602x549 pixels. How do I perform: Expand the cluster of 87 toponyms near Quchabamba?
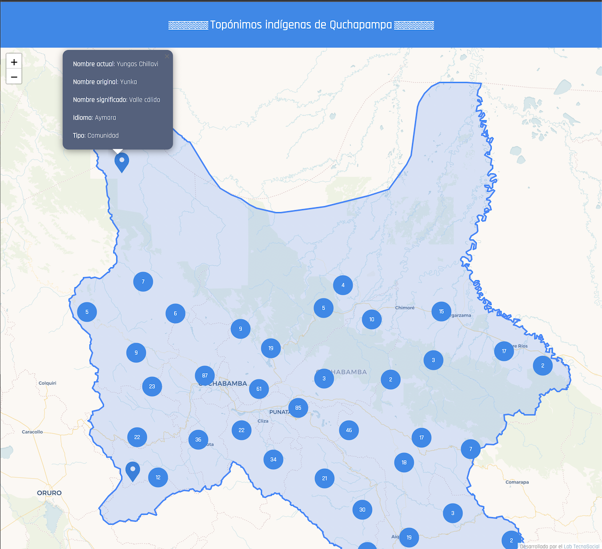coord(205,375)
